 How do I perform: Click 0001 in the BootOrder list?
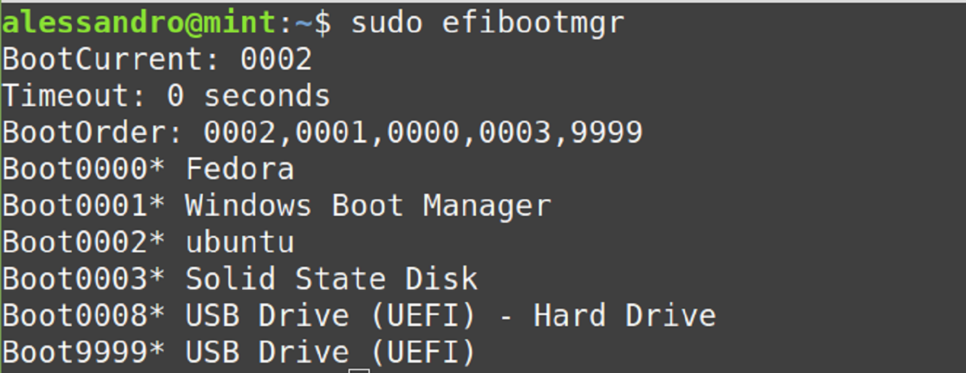click(x=331, y=132)
